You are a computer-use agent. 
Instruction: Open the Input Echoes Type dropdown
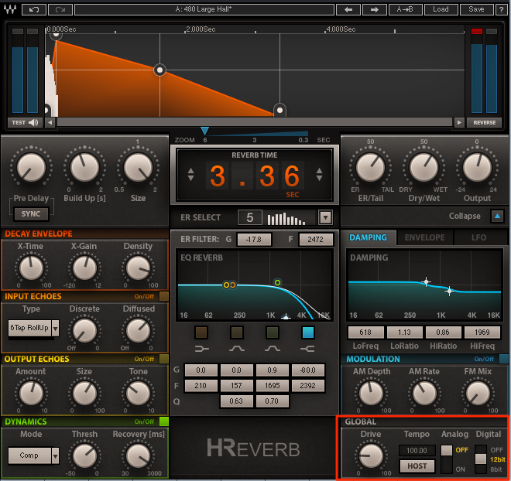coord(56,329)
